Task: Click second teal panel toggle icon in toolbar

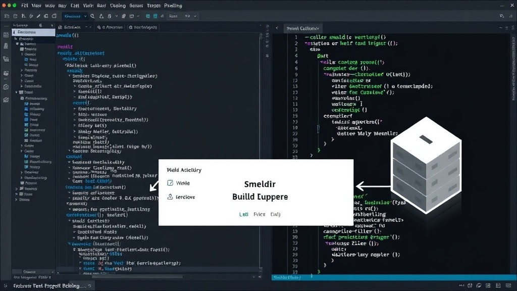Action: [x=155, y=16]
